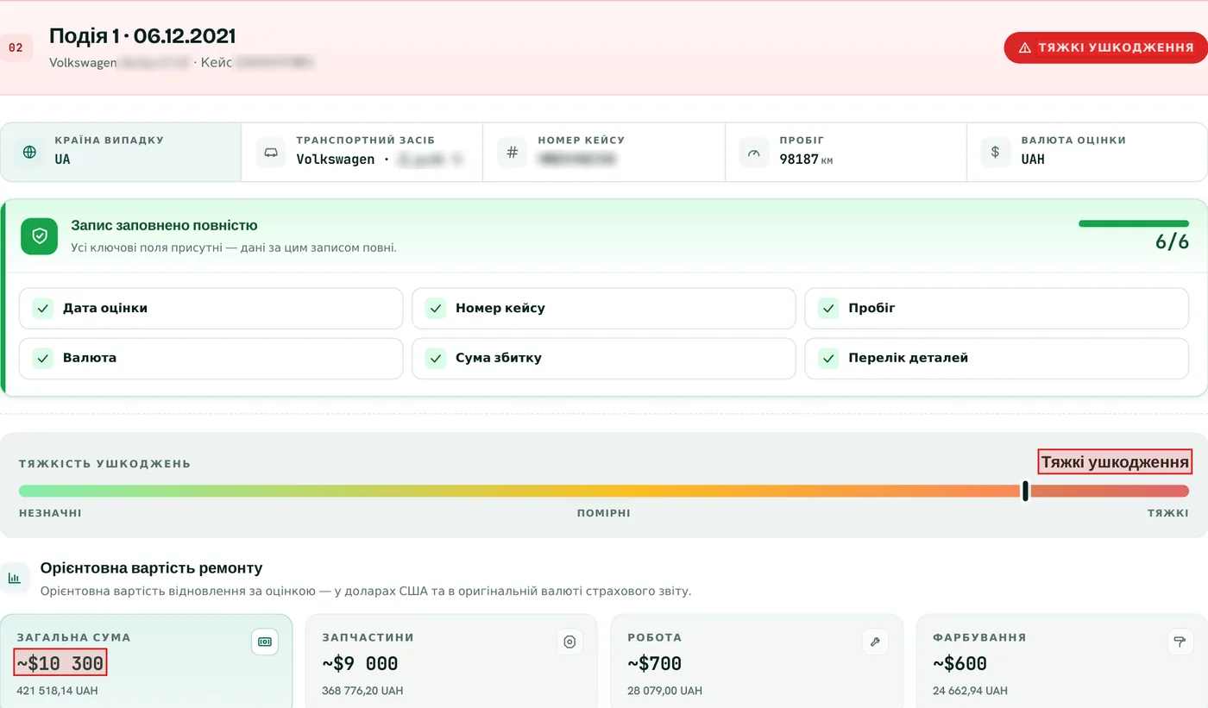The height and width of the screenshot is (708, 1208).
Task: Click the Подія 1 · 06.12.2021 heading
Action: click(142, 36)
